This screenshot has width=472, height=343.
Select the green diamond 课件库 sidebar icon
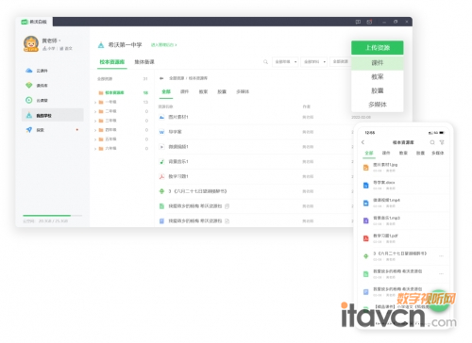tap(29, 85)
